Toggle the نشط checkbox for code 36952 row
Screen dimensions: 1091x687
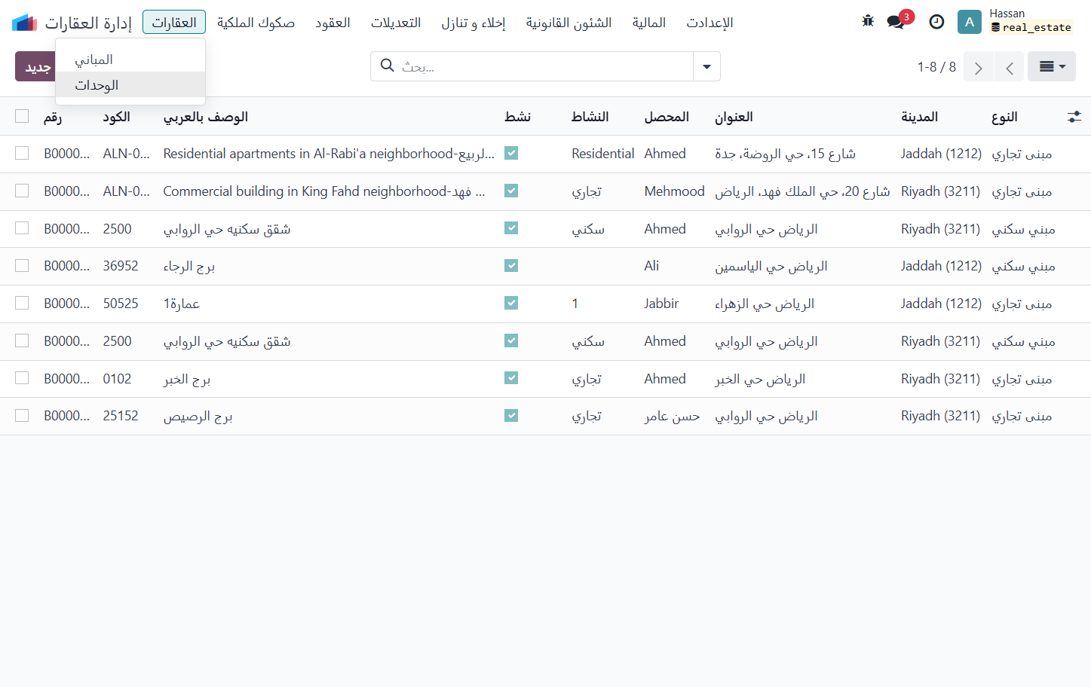[511, 265]
